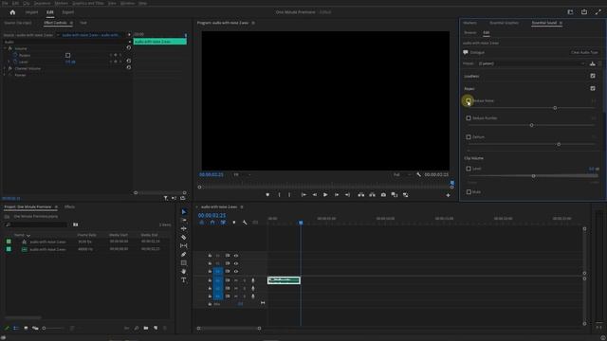607x341 pixels.
Task: Collapse the Volume effect disclosure triangle
Action: point(5,48)
